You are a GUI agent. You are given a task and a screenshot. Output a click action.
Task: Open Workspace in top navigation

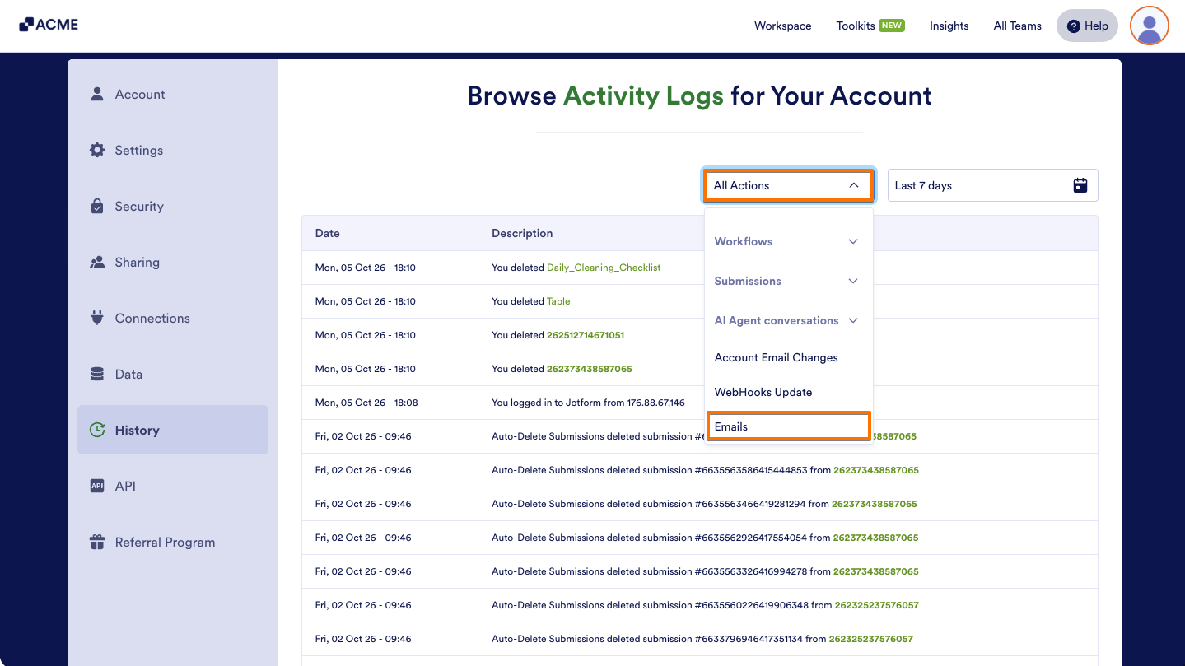click(782, 26)
